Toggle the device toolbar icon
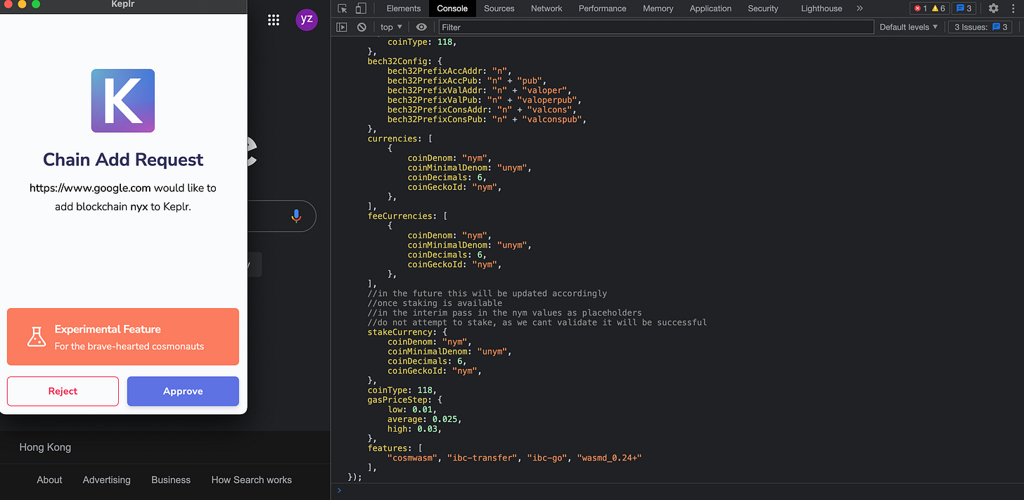Viewport: 1024px width, 500px height. (x=360, y=8)
